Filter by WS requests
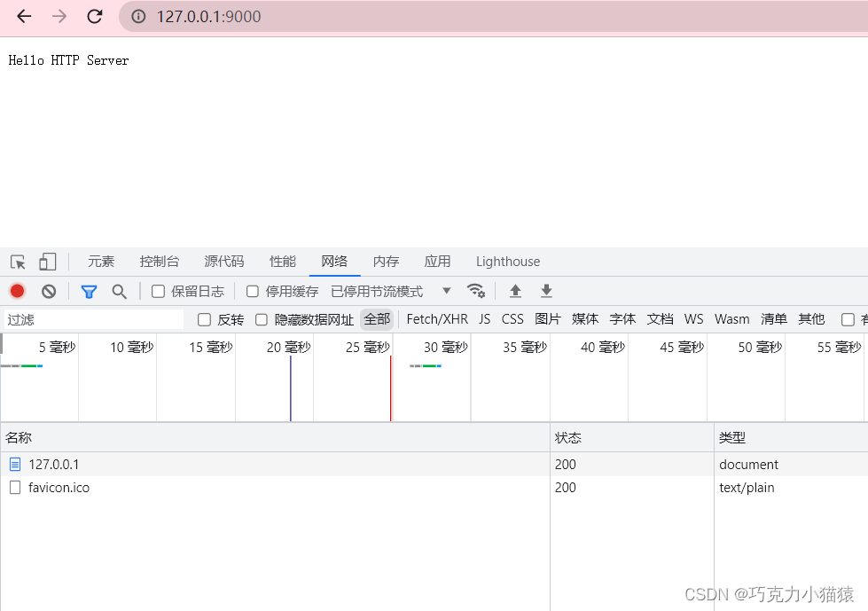 click(x=693, y=319)
